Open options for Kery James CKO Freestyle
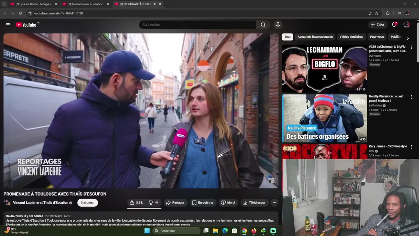 point(411,147)
